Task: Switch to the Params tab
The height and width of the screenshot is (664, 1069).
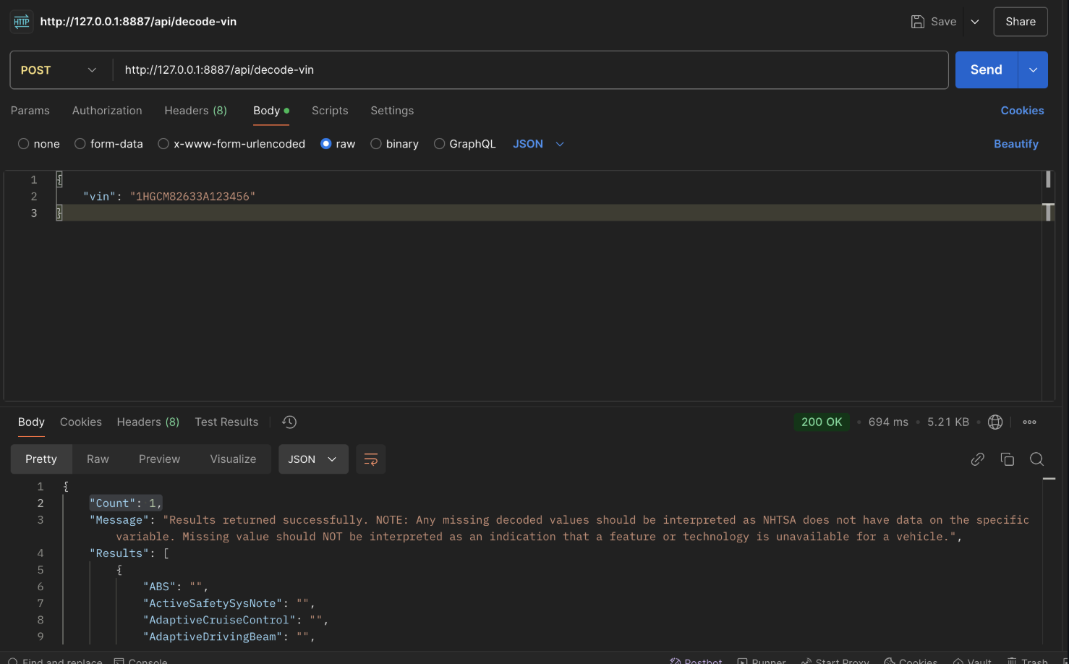Action: coord(30,111)
